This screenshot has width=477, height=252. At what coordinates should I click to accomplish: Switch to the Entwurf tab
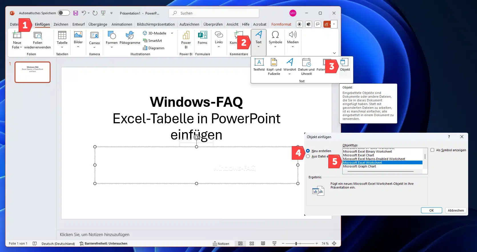coord(79,24)
